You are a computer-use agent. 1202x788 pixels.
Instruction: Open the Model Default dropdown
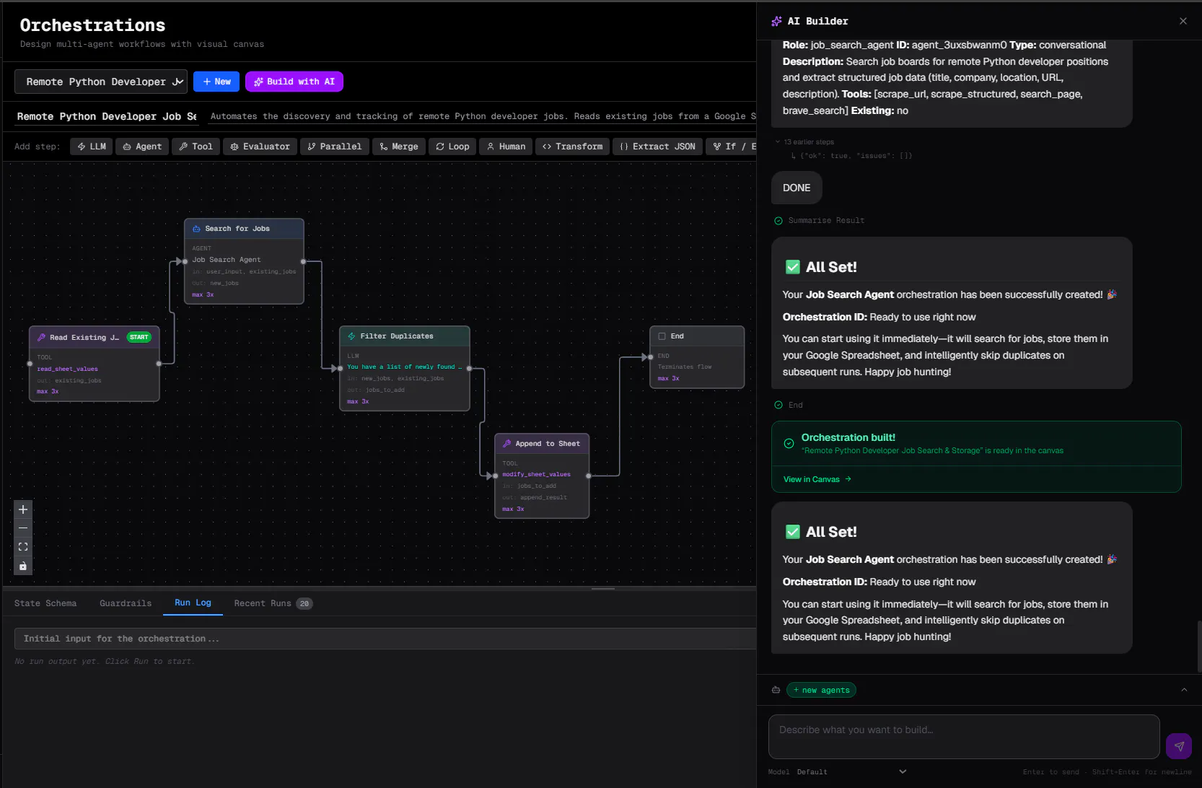click(851, 771)
